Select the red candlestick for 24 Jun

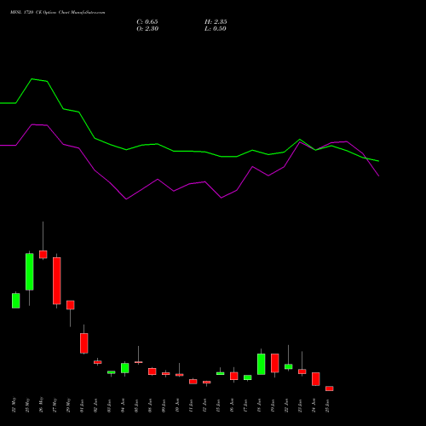[316, 379]
